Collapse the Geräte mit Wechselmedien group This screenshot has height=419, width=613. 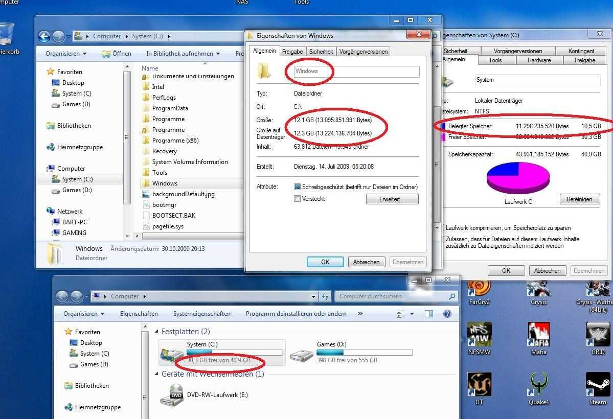(x=157, y=374)
